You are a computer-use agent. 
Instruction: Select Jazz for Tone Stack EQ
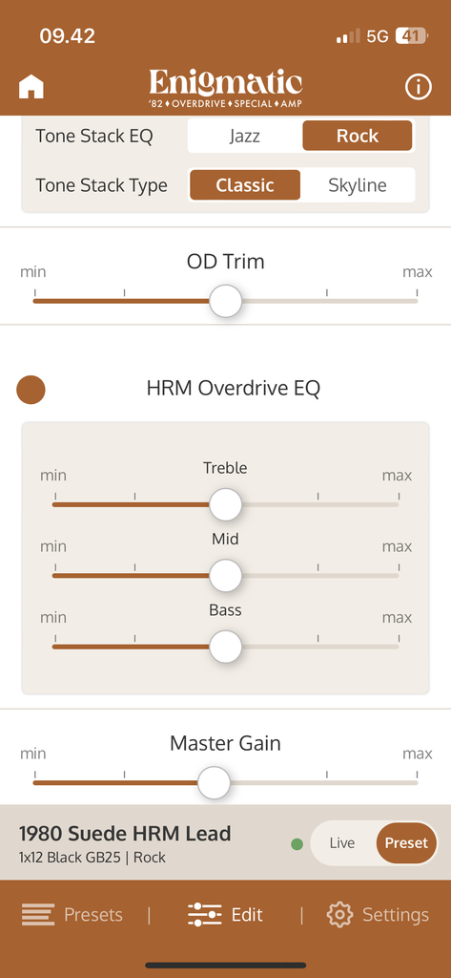(244, 136)
